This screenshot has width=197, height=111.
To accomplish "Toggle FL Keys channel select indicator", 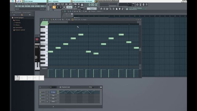I will 58,92.
